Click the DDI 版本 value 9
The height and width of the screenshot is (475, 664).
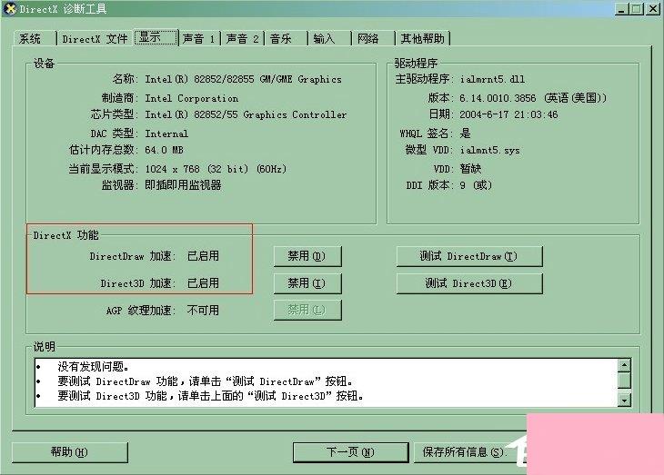tap(463, 185)
